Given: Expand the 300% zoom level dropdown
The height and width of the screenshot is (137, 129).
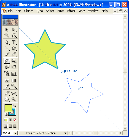Looking at the screenshot, I should [x=15, y=133].
